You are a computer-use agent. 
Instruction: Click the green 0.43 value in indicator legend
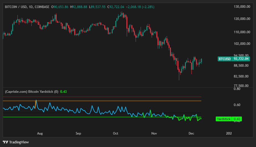64,91
